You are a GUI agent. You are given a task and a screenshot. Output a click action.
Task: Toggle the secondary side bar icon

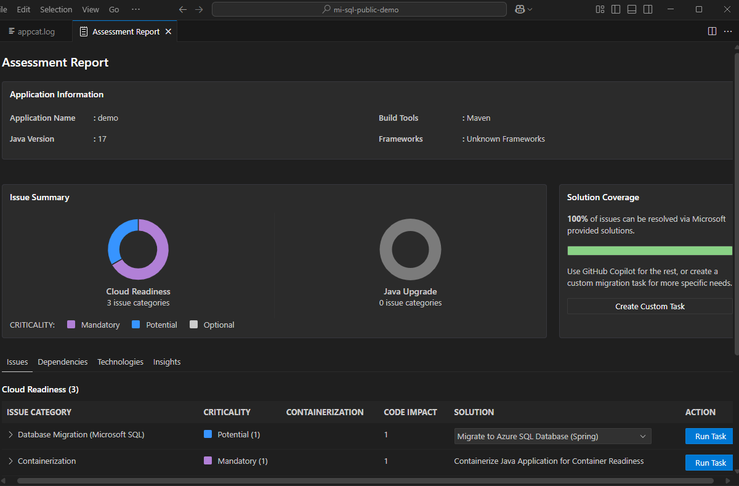click(x=648, y=9)
